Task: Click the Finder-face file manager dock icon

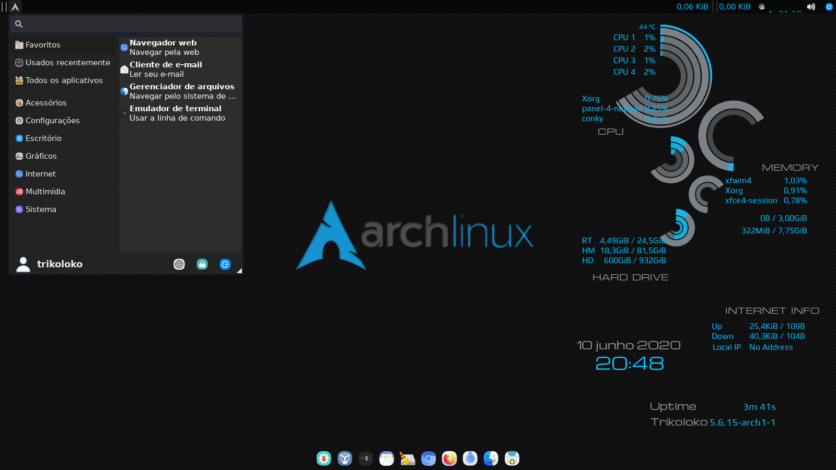Action: pyautogui.click(x=491, y=459)
